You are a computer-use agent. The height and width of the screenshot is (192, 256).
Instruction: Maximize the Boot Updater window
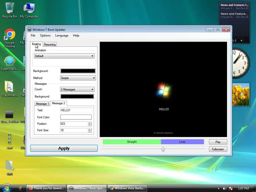pos(218,29)
